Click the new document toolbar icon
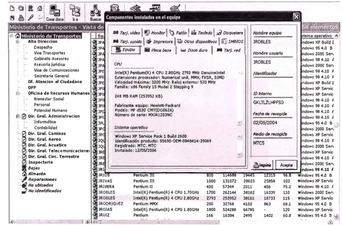342x225 pixels. [12, 8]
